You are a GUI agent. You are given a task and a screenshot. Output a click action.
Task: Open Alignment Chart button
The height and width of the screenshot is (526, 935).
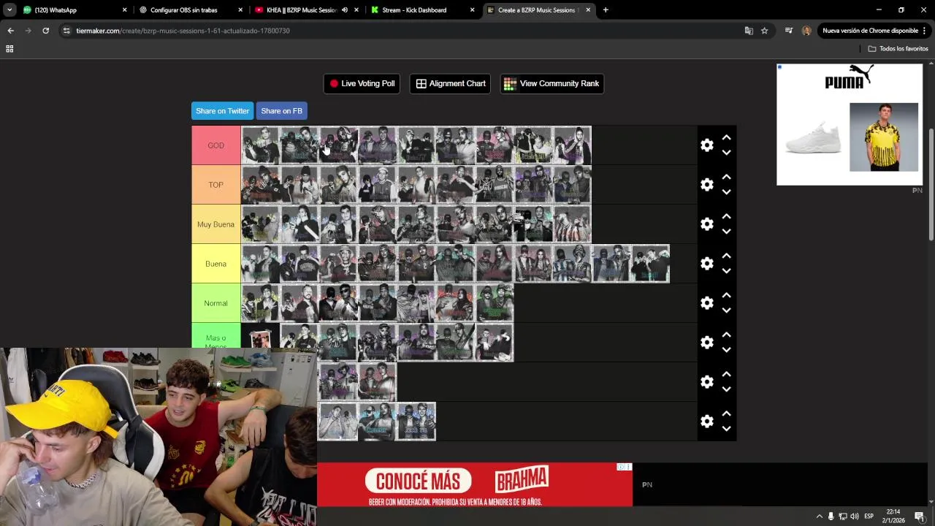(451, 83)
